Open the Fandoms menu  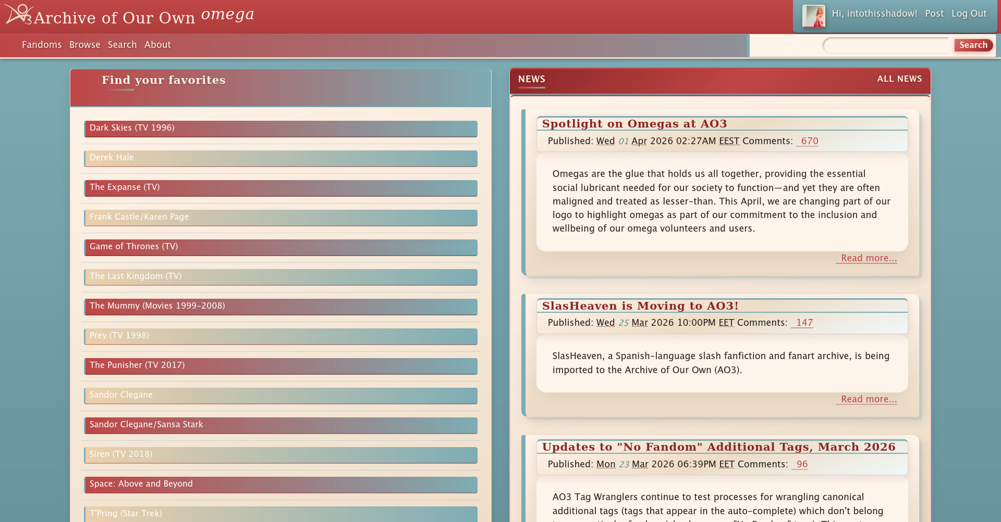click(x=42, y=45)
